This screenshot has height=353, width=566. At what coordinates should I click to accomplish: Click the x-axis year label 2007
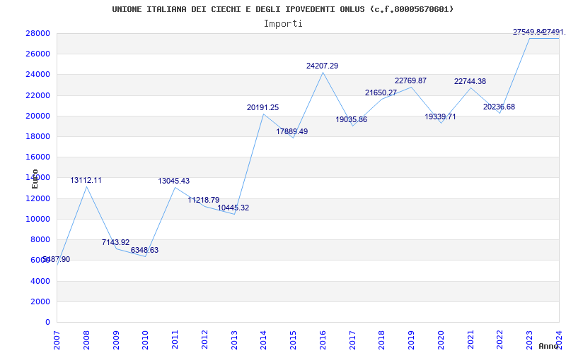(x=57, y=340)
